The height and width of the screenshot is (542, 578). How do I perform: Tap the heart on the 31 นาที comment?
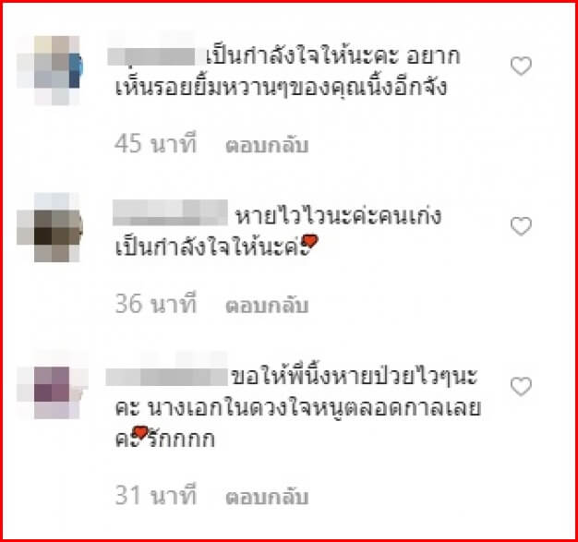coord(521,386)
